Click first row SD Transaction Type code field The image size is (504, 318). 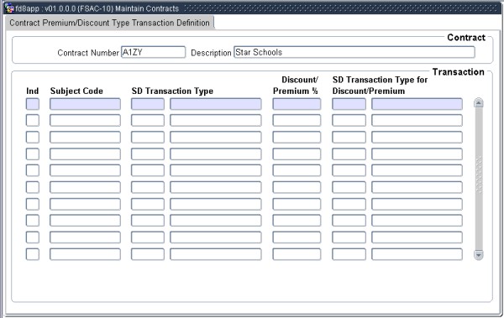[x=148, y=104]
